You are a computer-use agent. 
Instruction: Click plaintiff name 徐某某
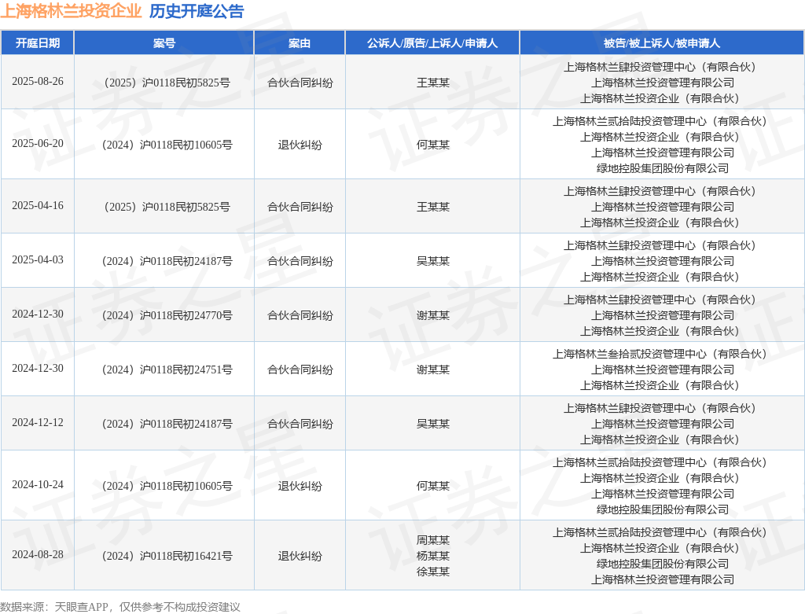(x=433, y=572)
